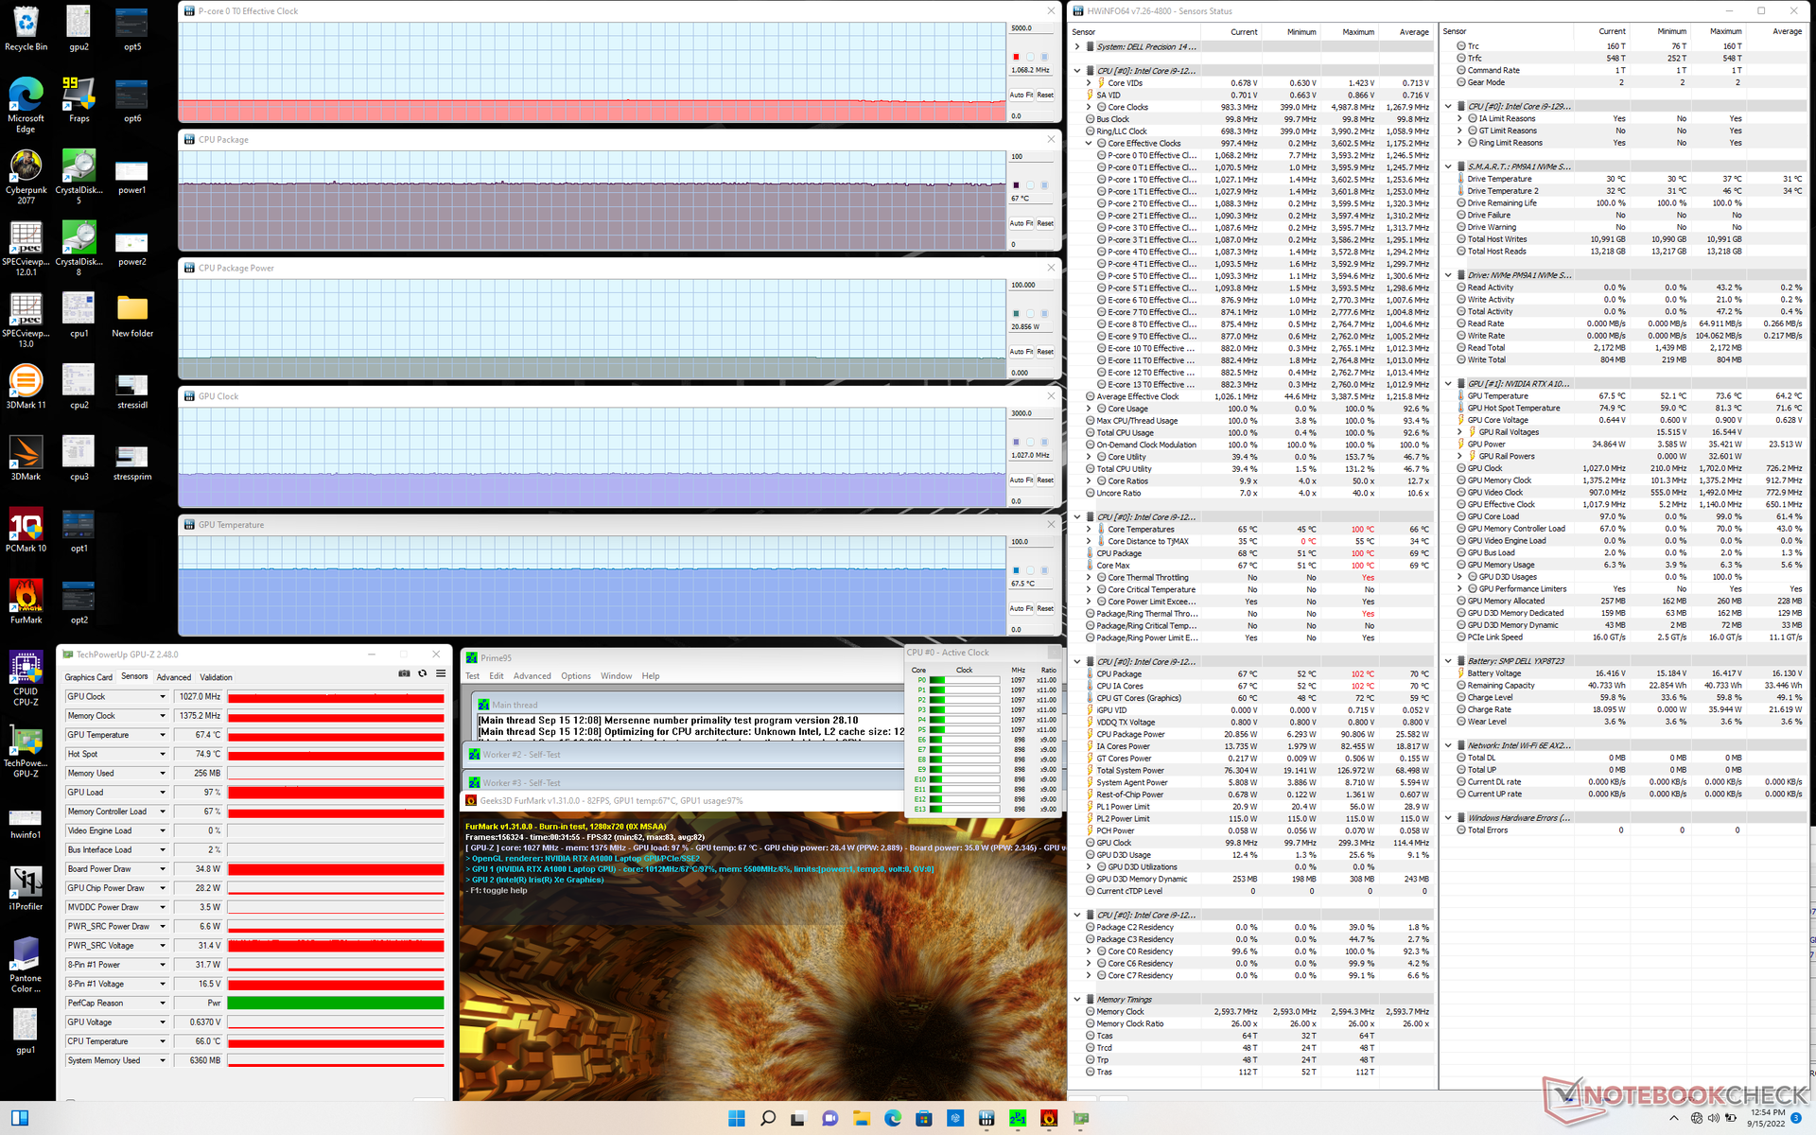Click Reset on GPU Temperature graph
This screenshot has height=1135, width=1816.
(1045, 608)
